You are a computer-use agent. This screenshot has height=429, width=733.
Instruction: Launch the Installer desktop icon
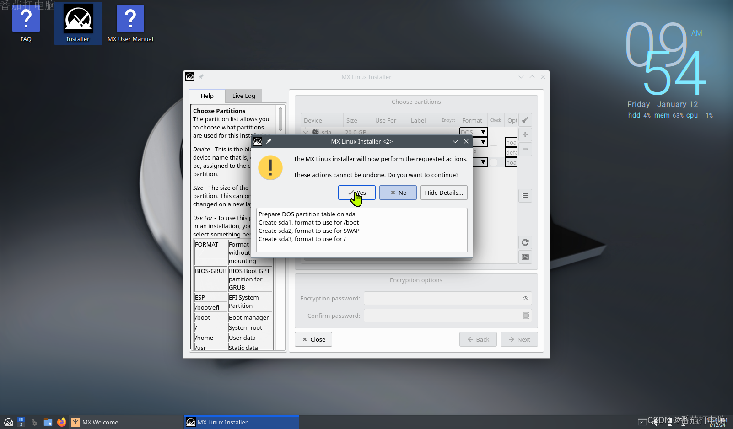click(x=78, y=23)
